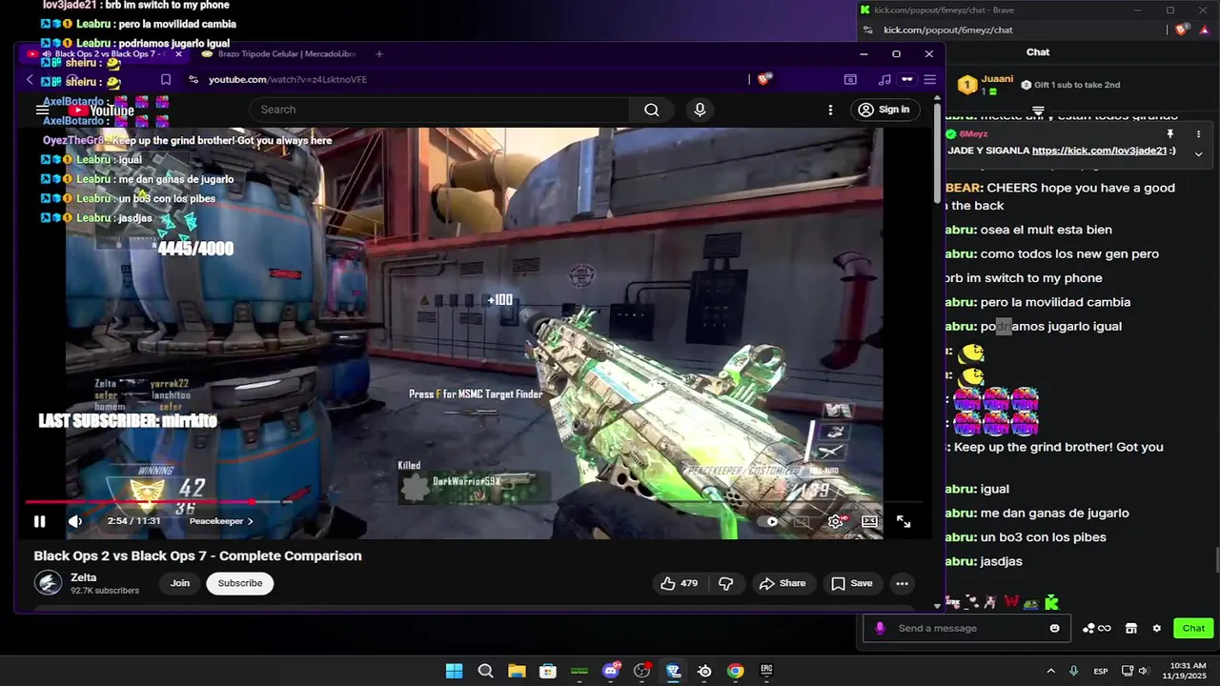
Task: Toggle the YouTube autoplay switch
Action: [x=767, y=521]
